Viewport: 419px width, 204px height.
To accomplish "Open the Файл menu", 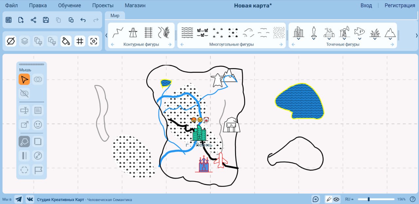I will point(11,6).
